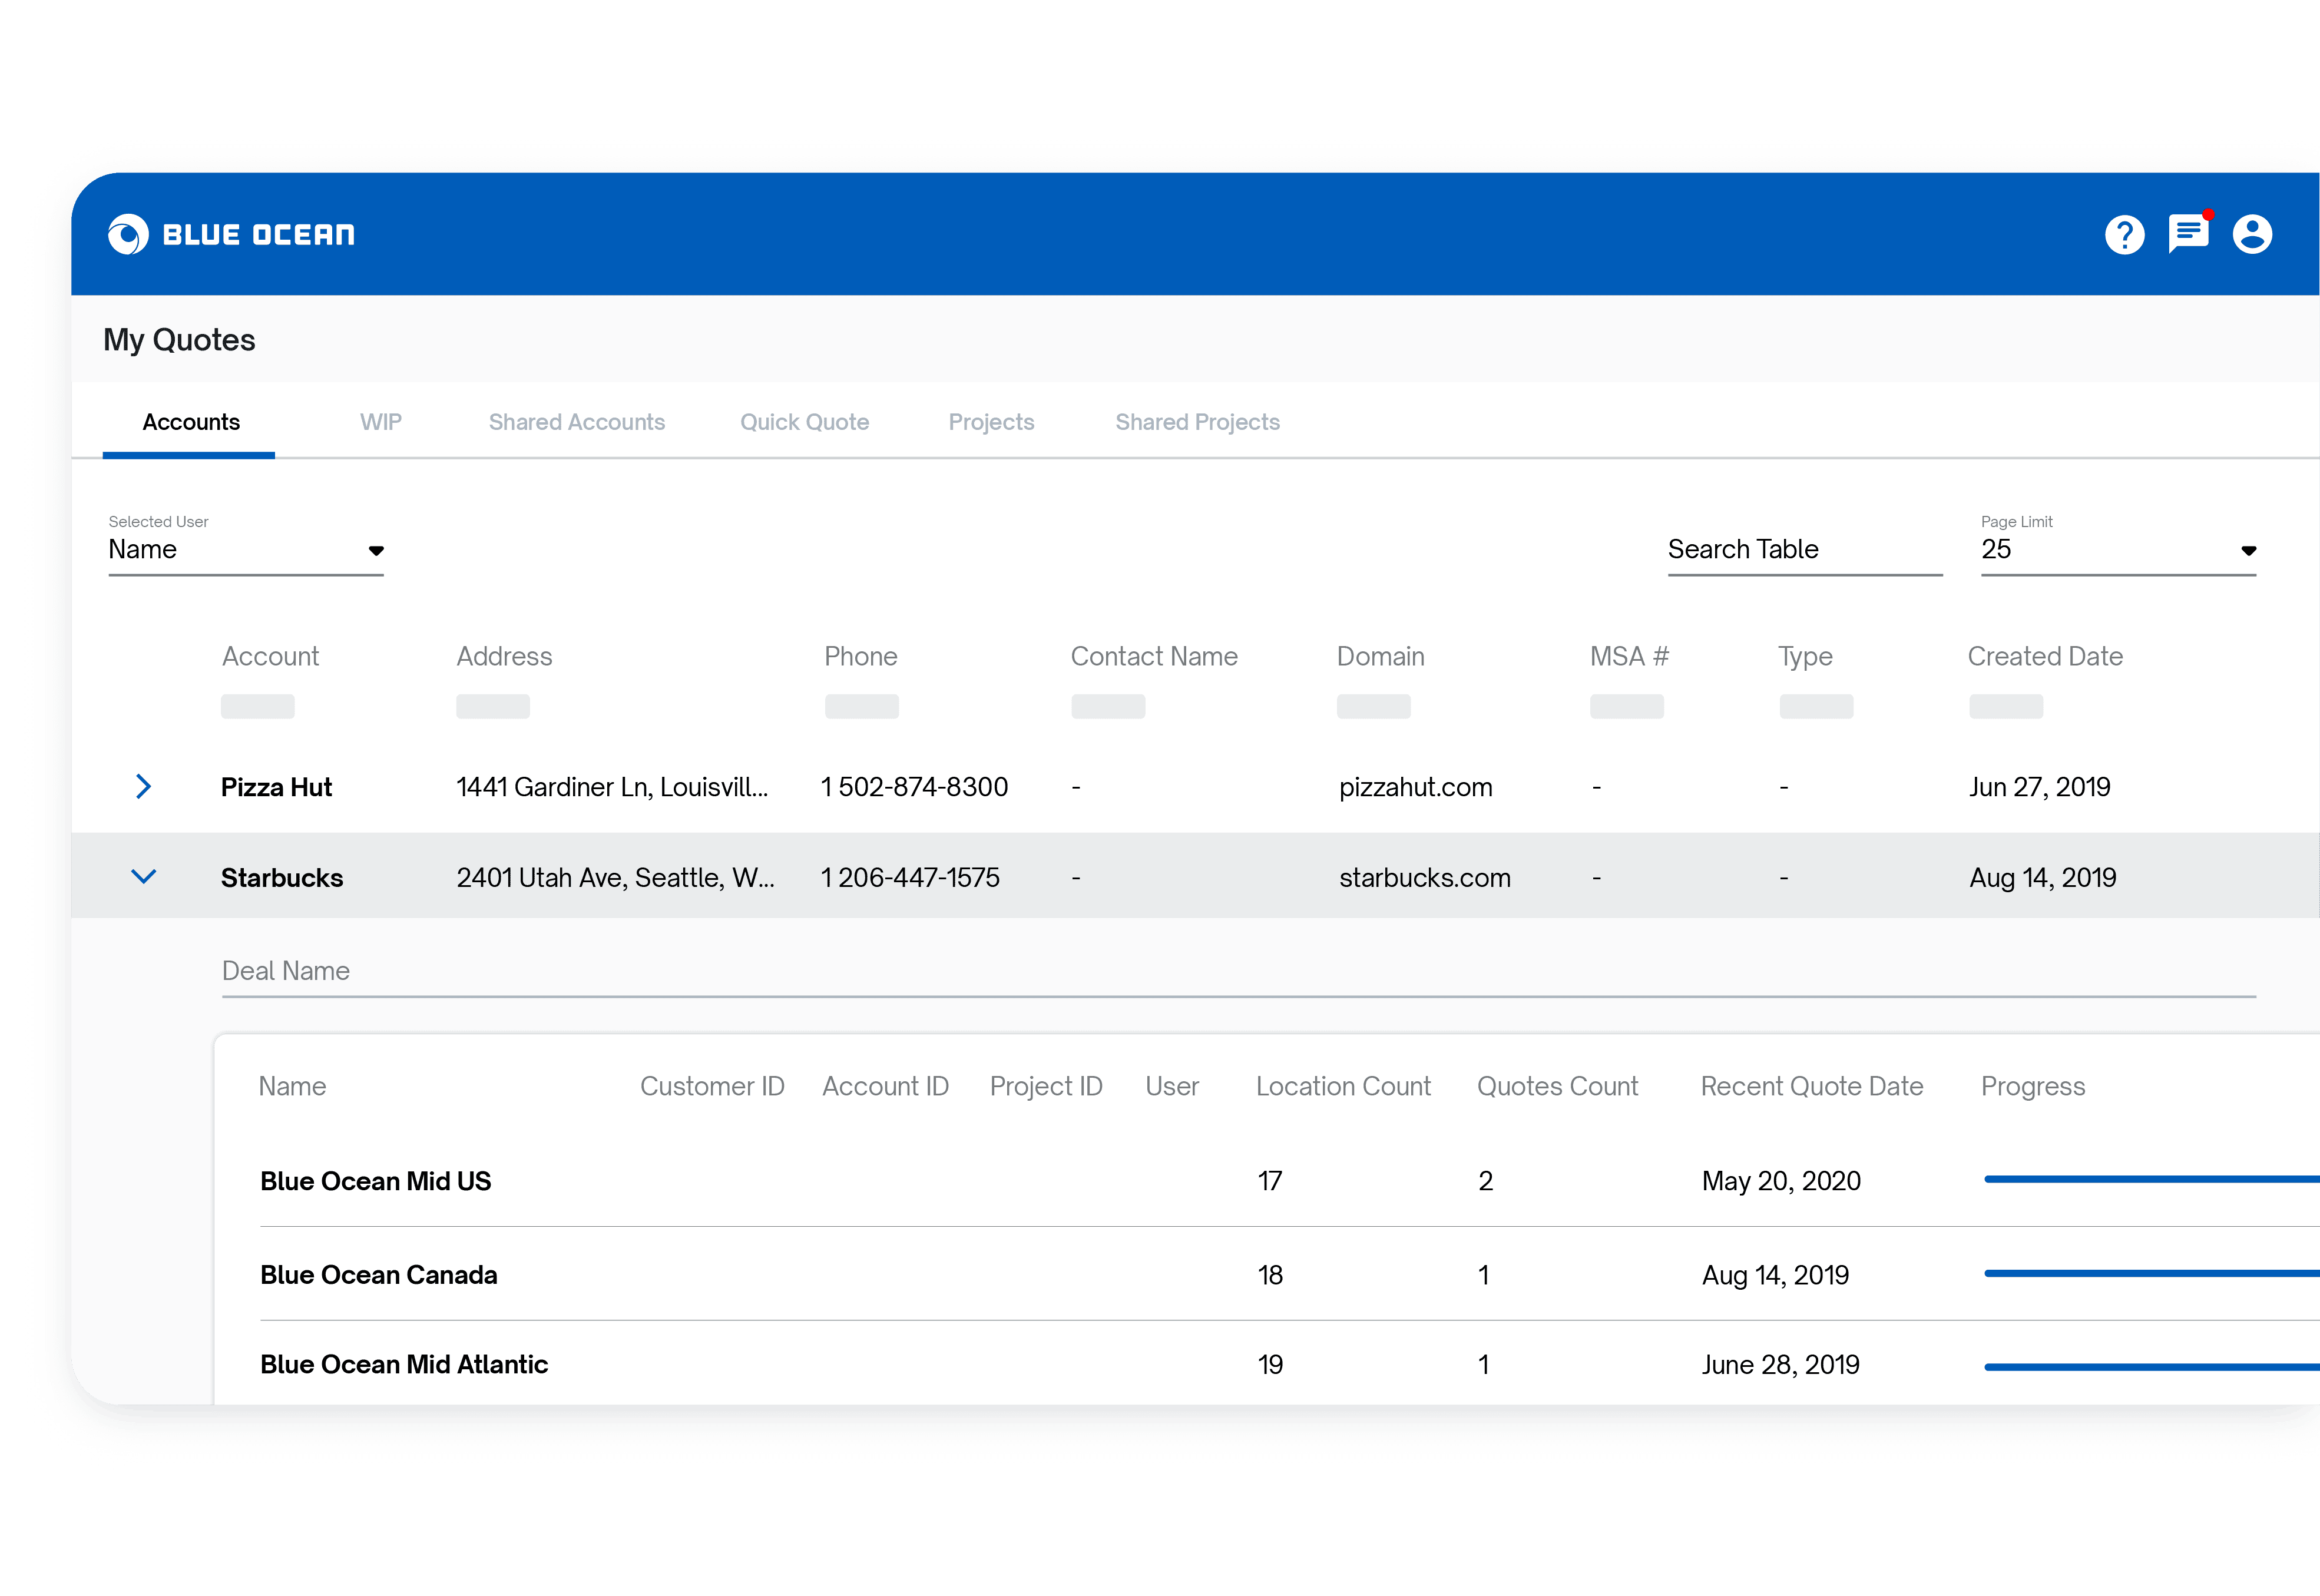Click the Contact Name filter box
The width and height of the screenshot is (2320, 1596).
[x=1108, y=707]
